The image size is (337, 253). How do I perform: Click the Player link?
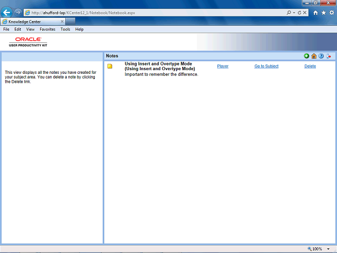click(x=223, y=66)
